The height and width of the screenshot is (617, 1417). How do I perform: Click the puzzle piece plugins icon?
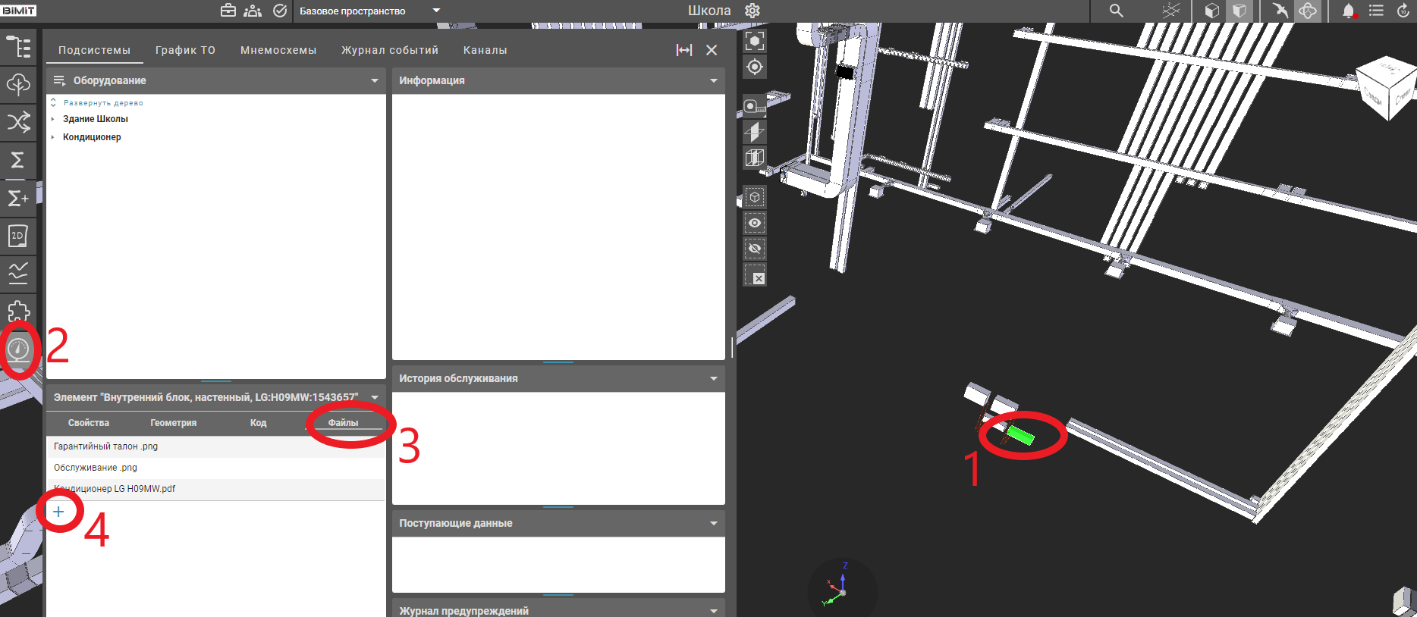18,311
